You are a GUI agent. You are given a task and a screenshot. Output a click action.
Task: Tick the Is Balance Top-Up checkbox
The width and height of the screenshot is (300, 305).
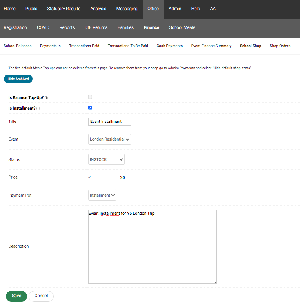[90, 97]
